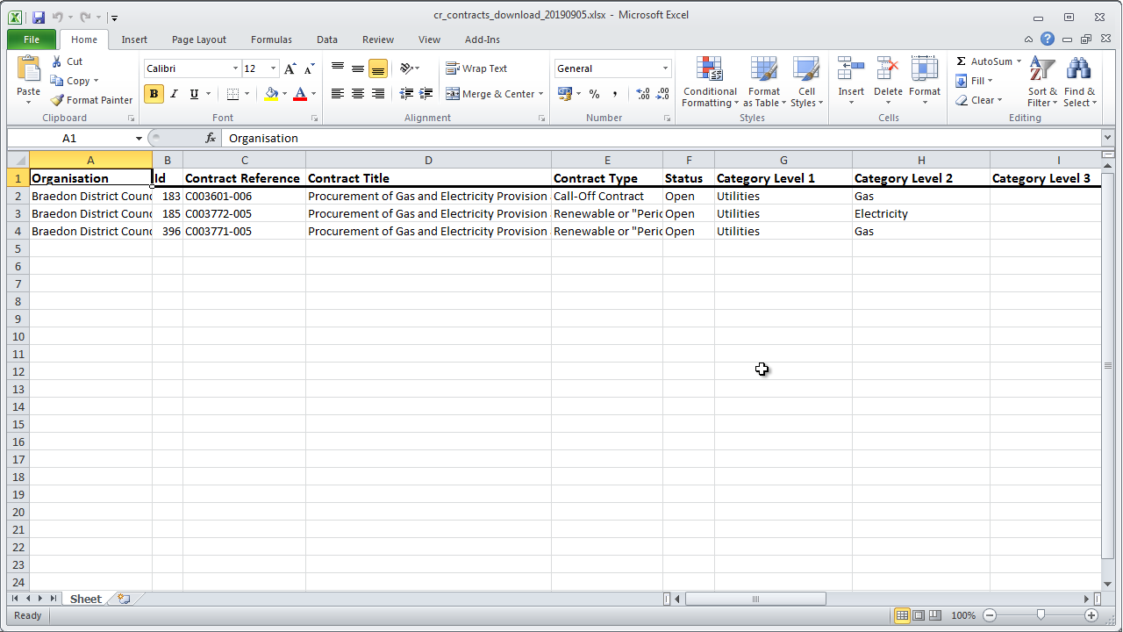Click the Format Painter icon
Viewport: 1123px width, 632px height.
(58, 100)
